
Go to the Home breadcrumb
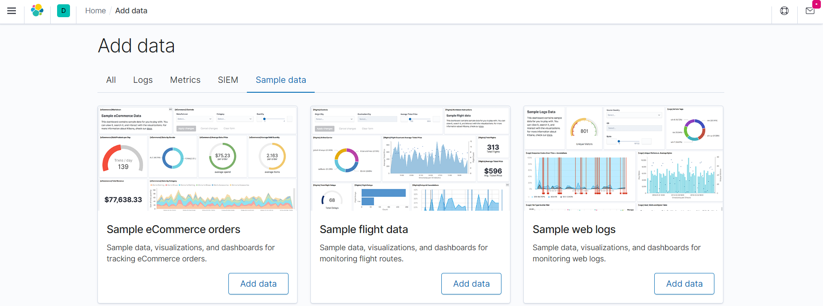[x=95, y=11]
